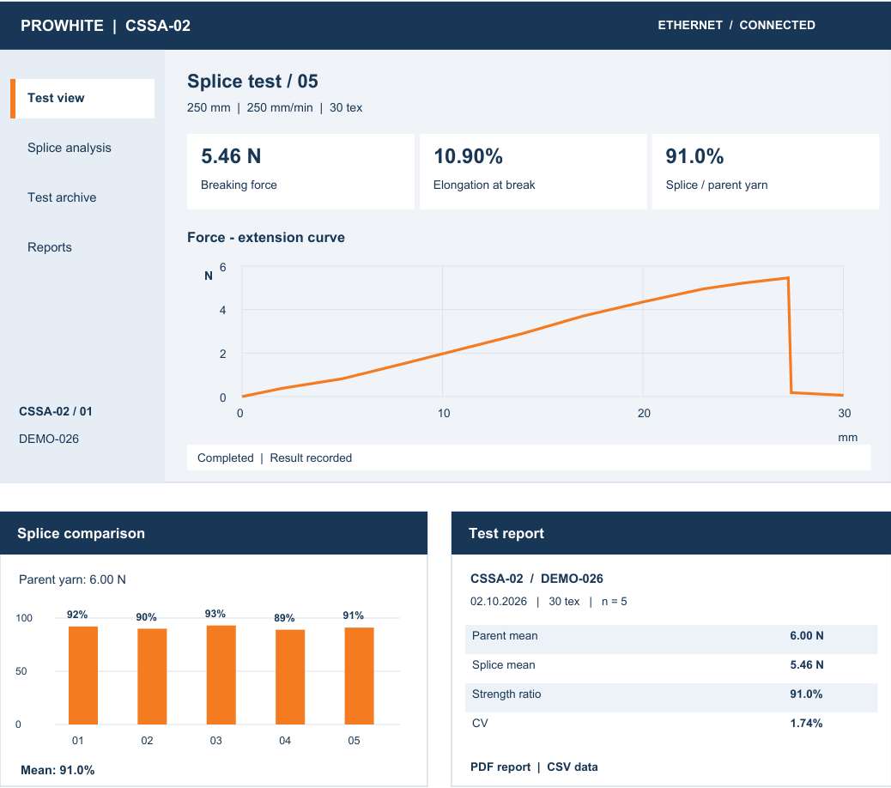Click bar 01 showing 92%

pos(83,676)
